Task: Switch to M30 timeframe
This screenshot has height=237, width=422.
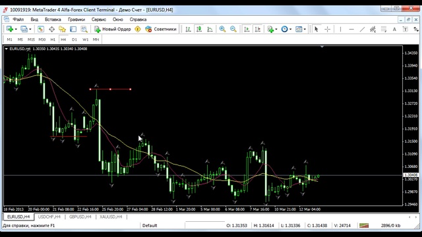Action: coord(42,39)
